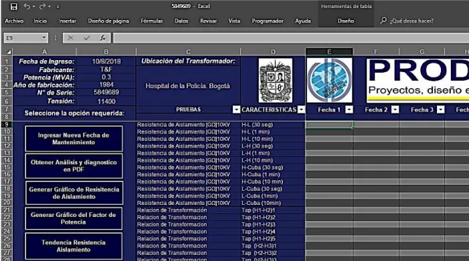The image size is (469, 261).
Task: Click the ¿Qué desea hacer? search box
Action: point(411,21)
